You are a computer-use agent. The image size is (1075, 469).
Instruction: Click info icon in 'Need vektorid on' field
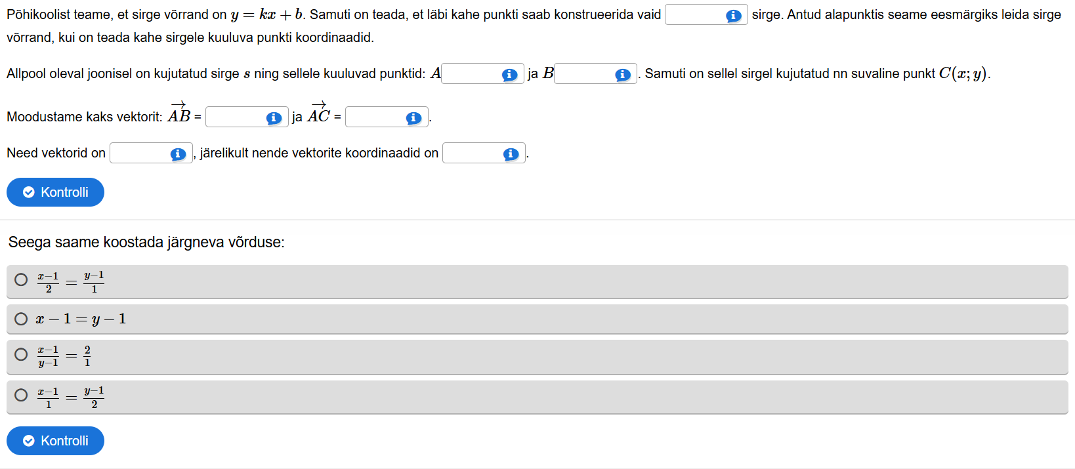click(178, 154)
